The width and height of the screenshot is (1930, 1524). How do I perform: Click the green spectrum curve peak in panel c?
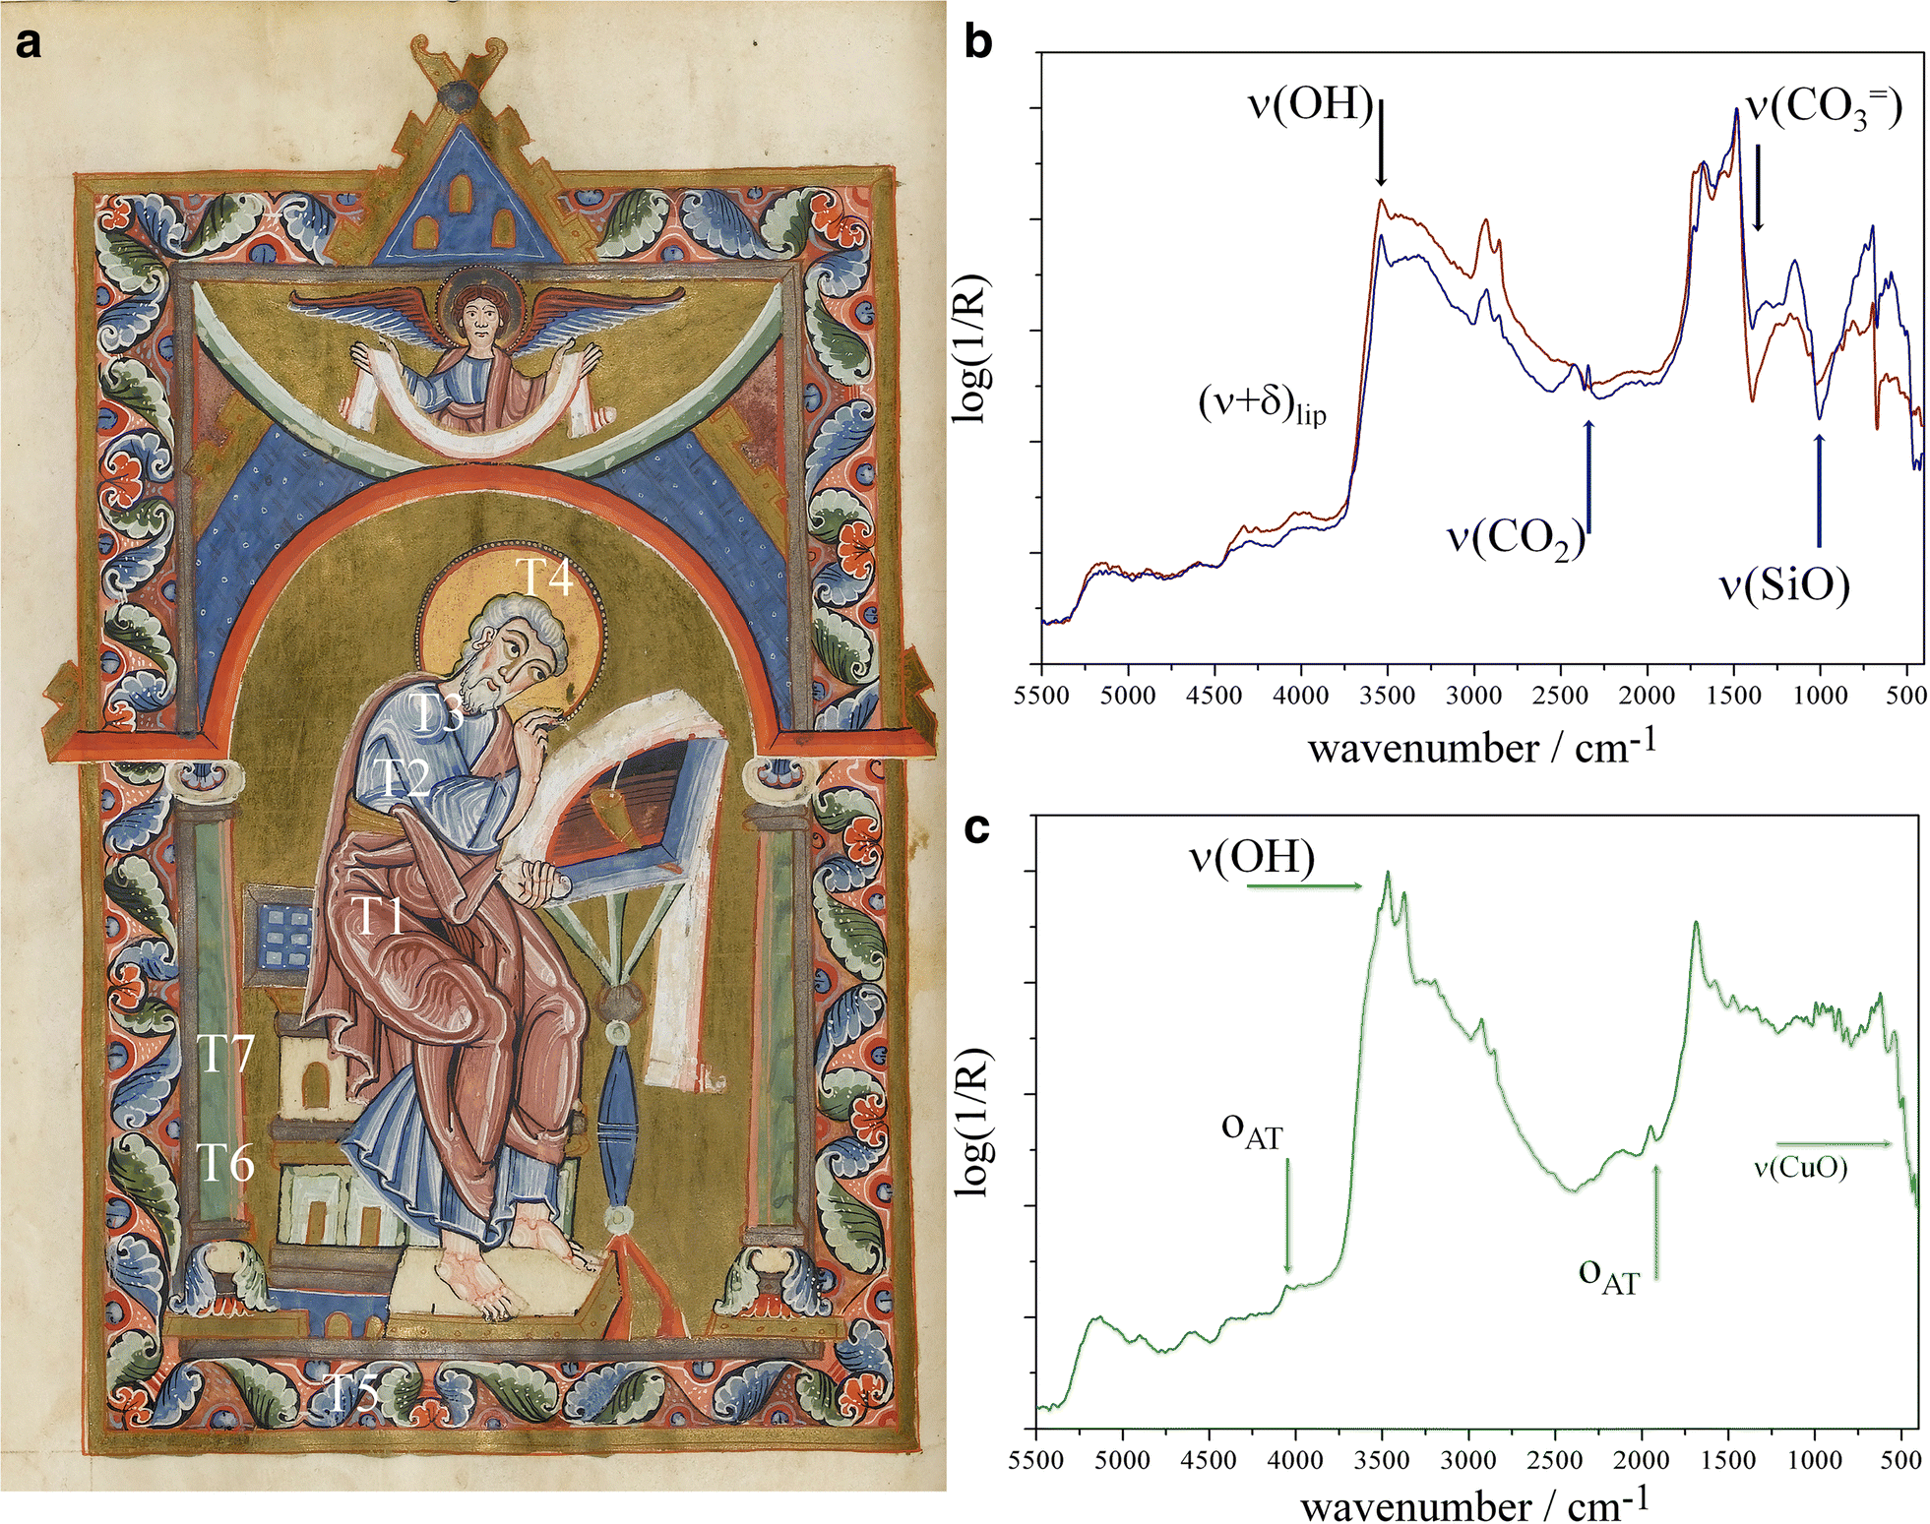coord(1388,874)
